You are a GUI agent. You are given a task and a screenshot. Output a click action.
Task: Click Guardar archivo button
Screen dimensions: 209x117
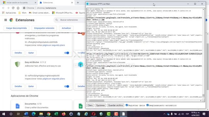116,105
